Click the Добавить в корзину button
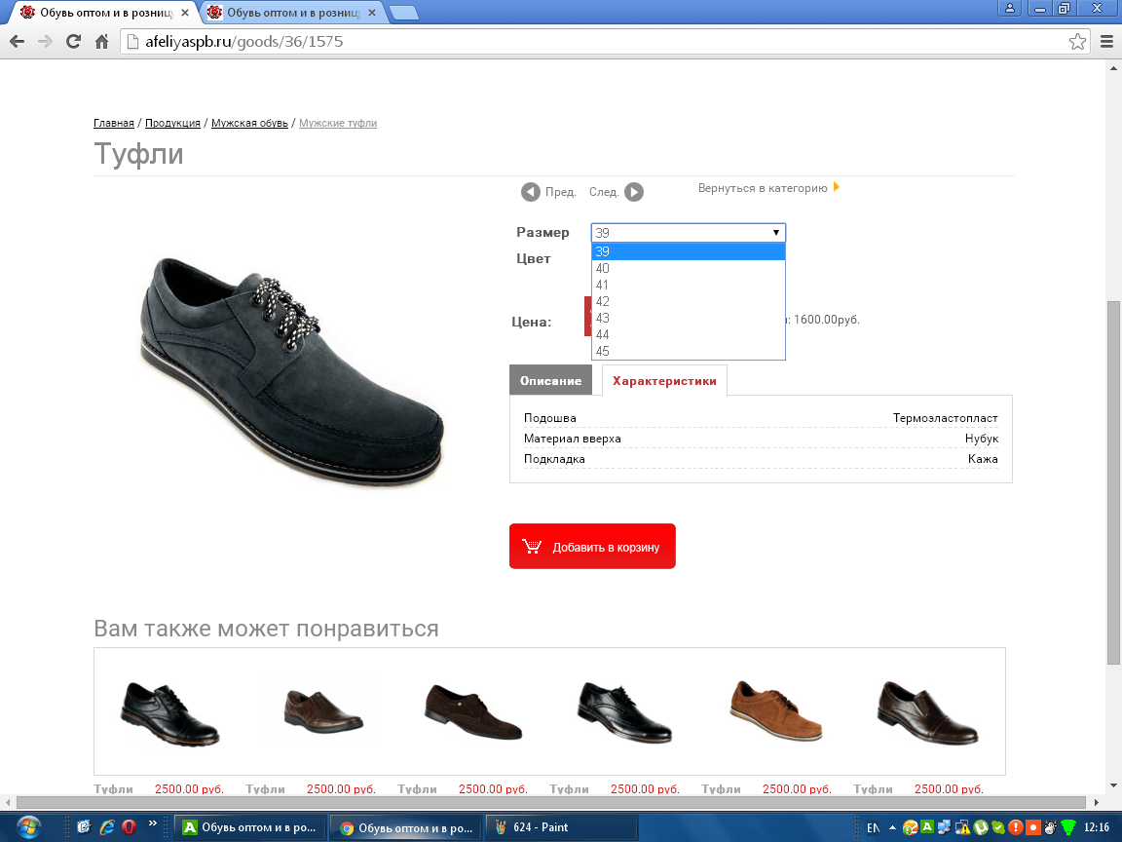 coord(592,547)
